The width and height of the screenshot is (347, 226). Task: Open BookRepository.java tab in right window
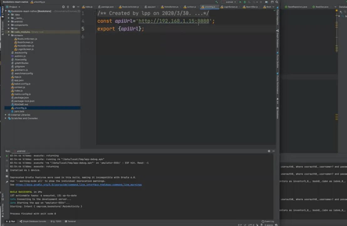[296, 7]
